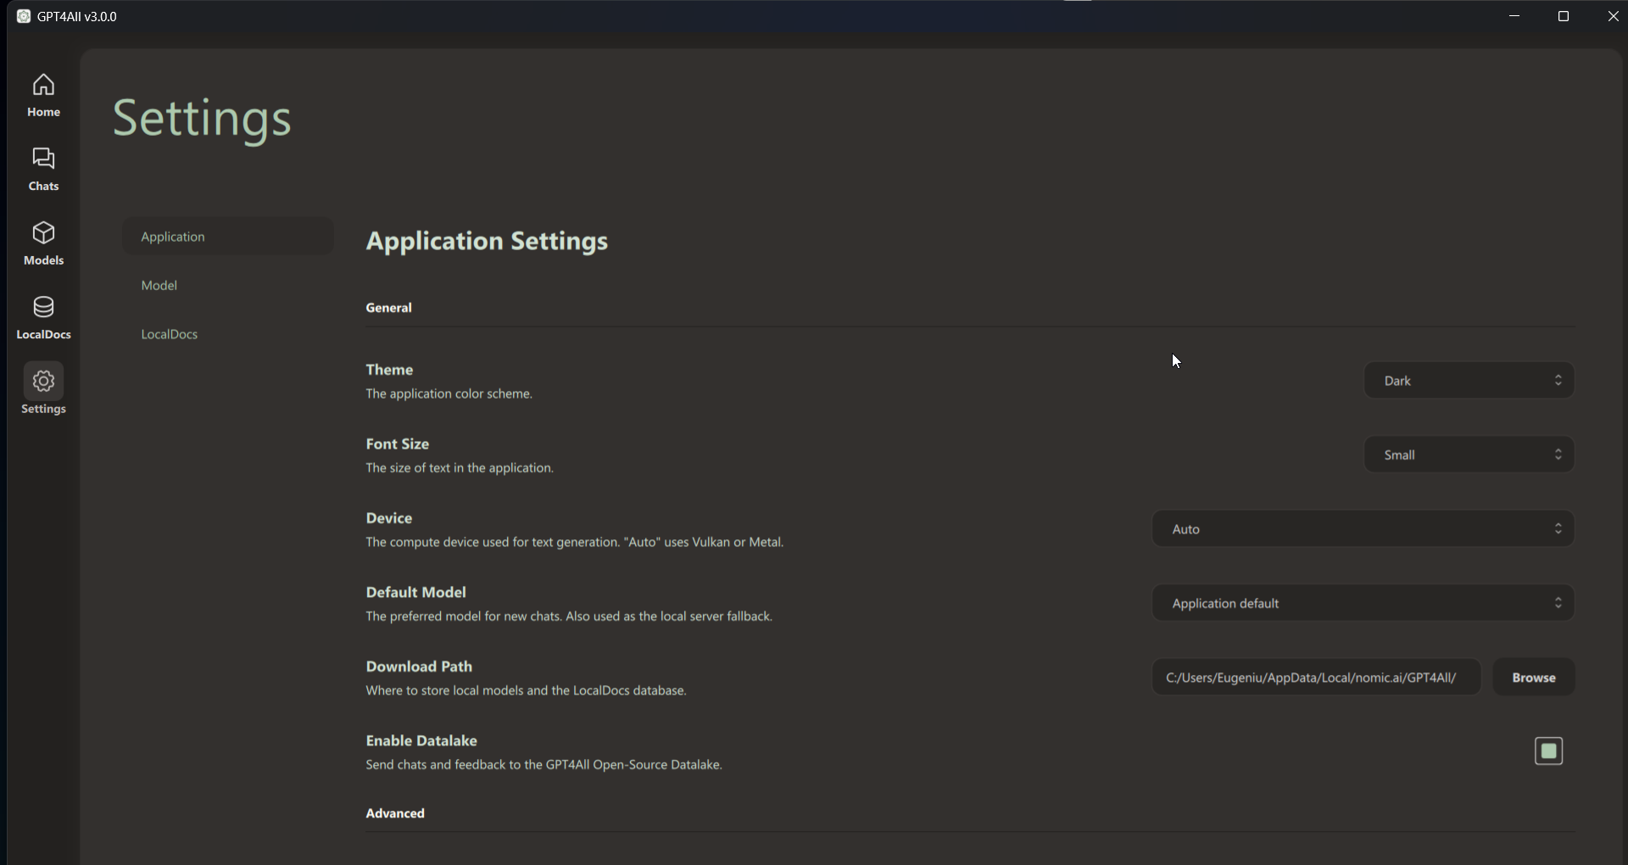
Task: Click the Default Model description text
Action: [x=569, y=617]
